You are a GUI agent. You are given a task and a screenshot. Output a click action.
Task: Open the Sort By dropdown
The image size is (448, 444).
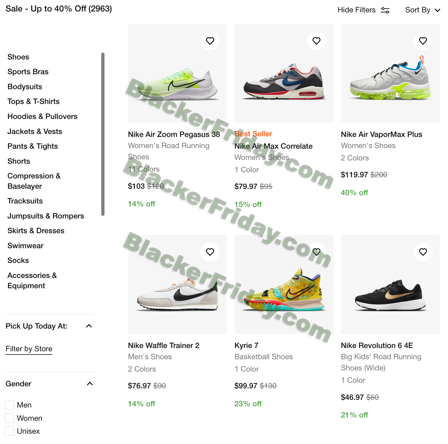click(x=422, y=10)
